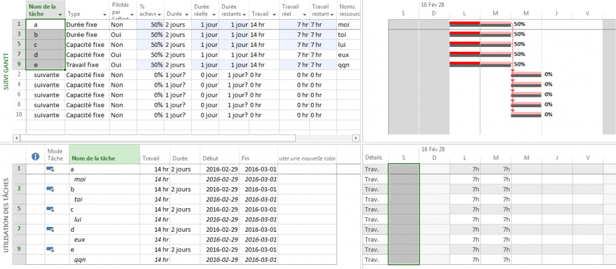This screenshot has height=269, width=616.
Task: Open the Nom de la tâche filter dropdown
Action: point(60,14)
